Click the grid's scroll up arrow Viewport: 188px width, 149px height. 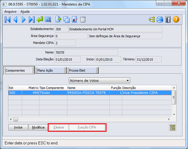[x=174, y=88]
